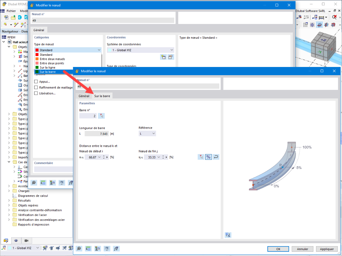The width and height of the screenshot is (342, 256).
Task: Click new coordinate system icon in back dialog
Action: pyautogui.click(x=163, y=57)
